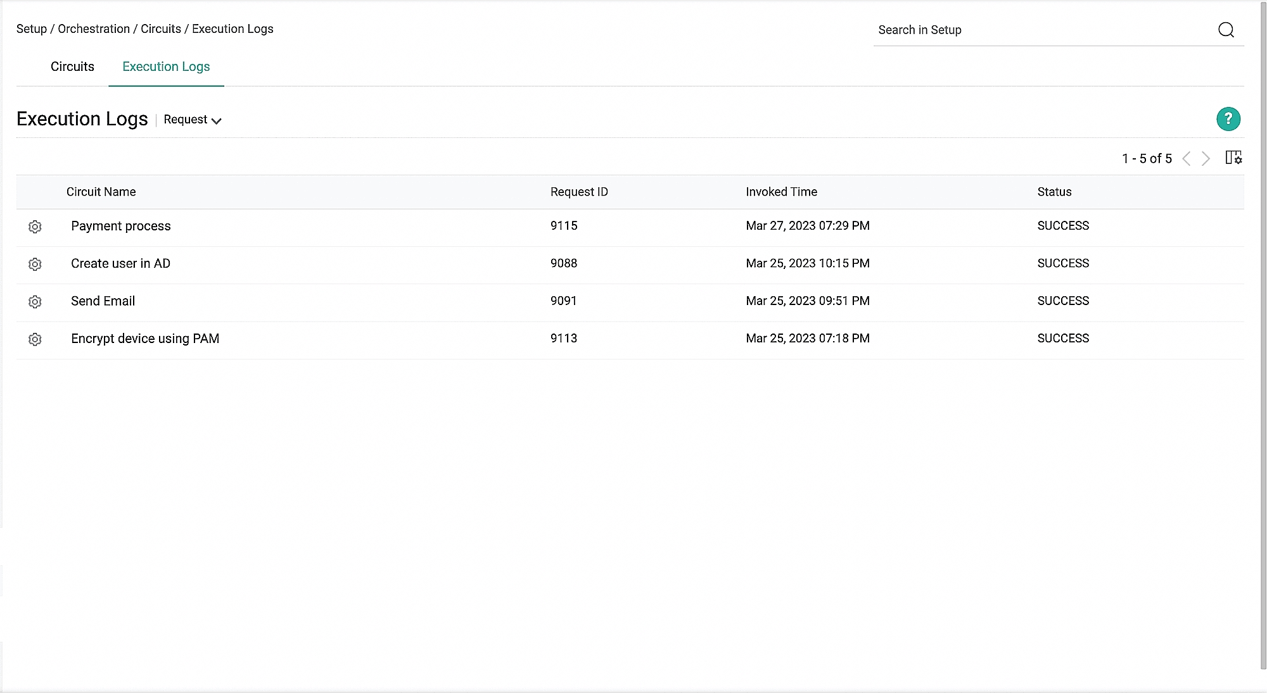Screen dimensions: 1267x693
Task: Click the vertical scrollbar on the right
Action: 1263,335
